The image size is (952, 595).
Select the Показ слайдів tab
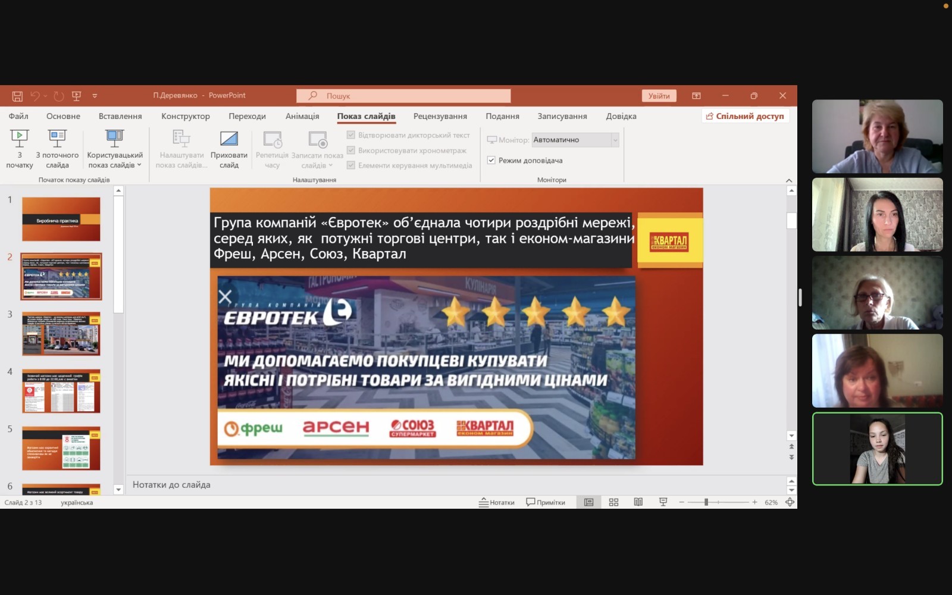click(x=366, y=116)
